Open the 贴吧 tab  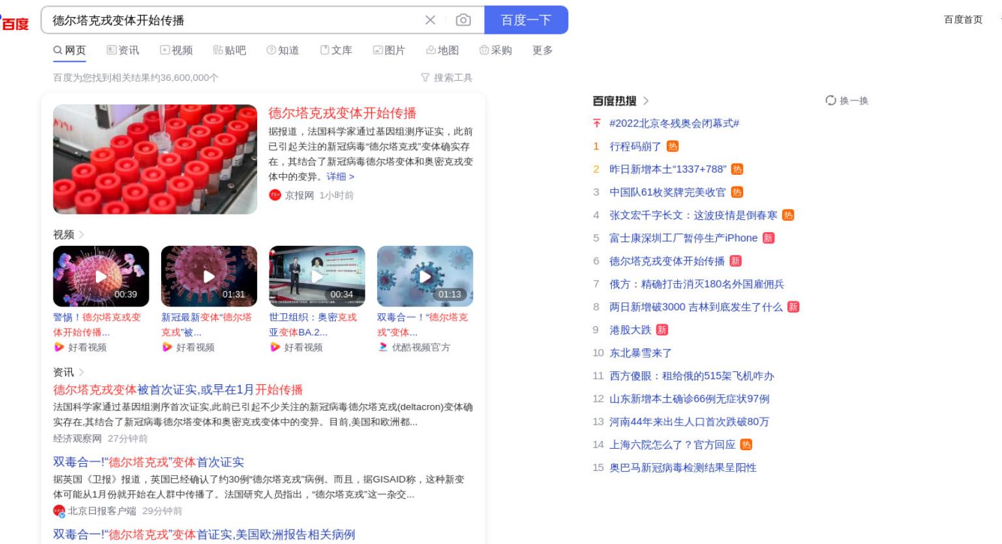[x=230, y=50]
